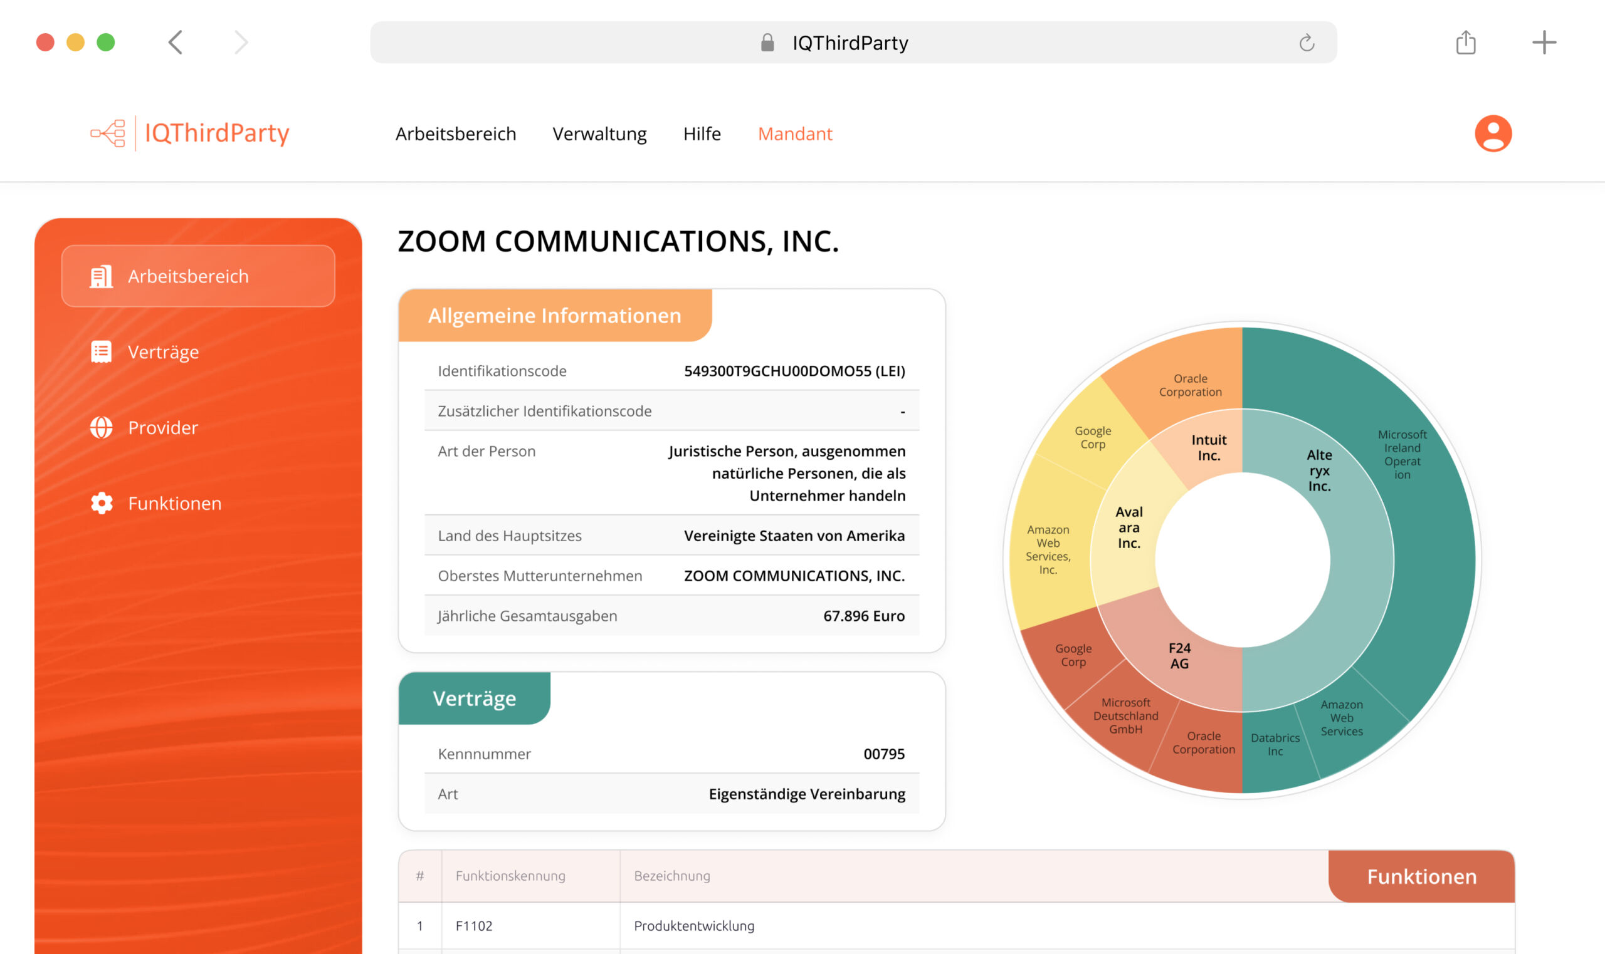Viewport: 1605px width, 954px height.
Task: Select the teal Amazon Web Services segment
Action: (x=1341, y=718)
